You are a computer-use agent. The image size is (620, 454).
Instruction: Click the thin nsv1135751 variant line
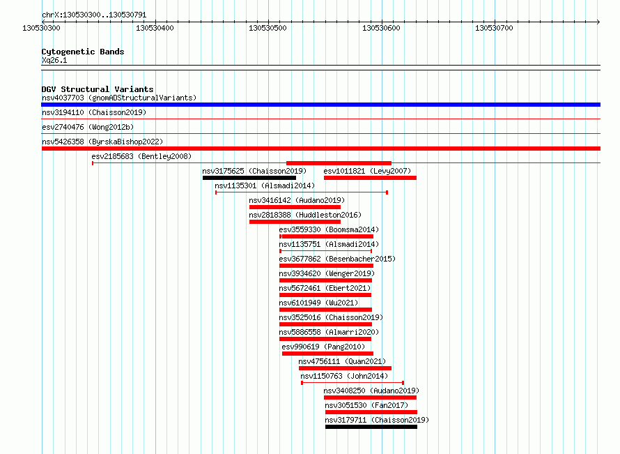pos(326,251)
